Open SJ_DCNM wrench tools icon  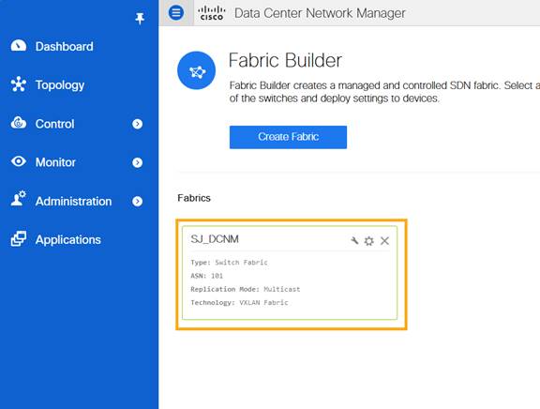coord(354,240)
